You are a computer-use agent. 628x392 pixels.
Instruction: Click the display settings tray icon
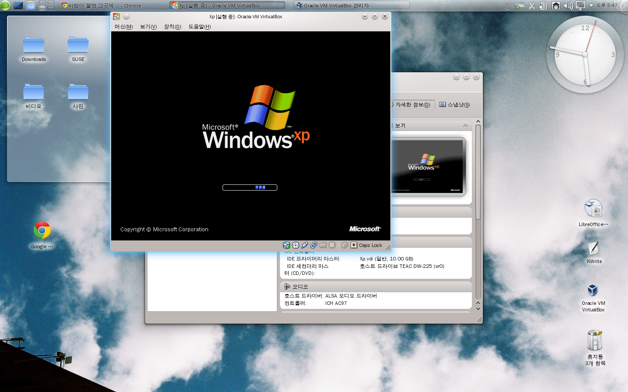pos(580,6)
